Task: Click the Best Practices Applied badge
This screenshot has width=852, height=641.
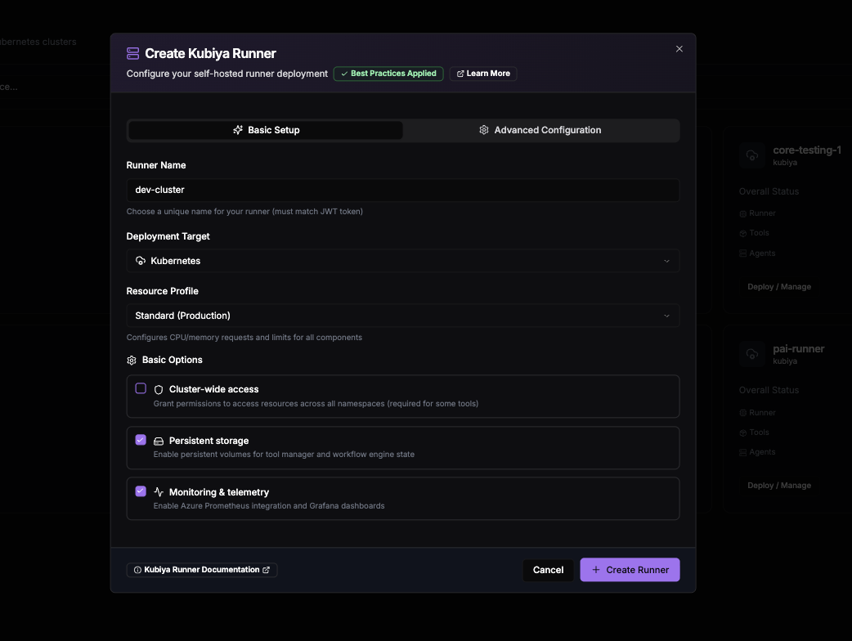Action: click(388, 74)
